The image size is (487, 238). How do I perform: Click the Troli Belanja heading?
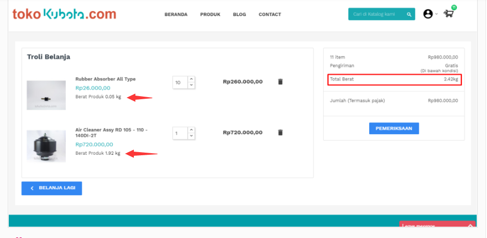click(x=48, y=57)
